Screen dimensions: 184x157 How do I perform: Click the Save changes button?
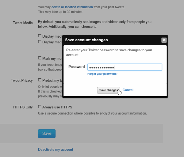tap(109, 90)
